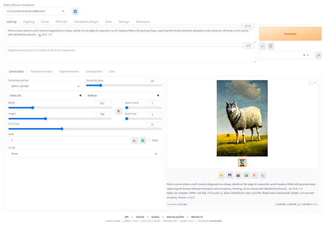Screen dimensions: 324x226
Task: Adjust the Batch count slider
Action: tap(143, 108)
